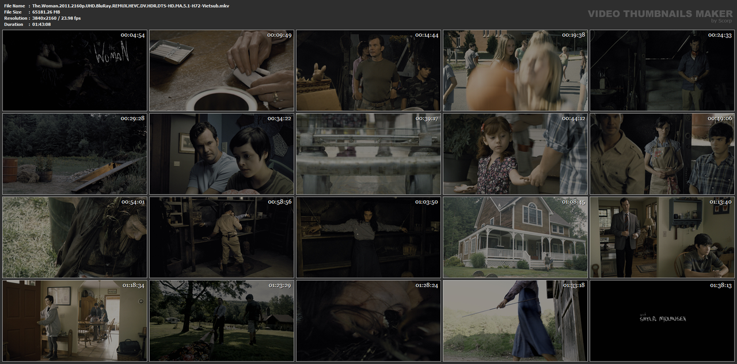Select the thumbnail timestamped 00:54:01
The width and height of the screenshot is (737, 364).
pos(75,237)
